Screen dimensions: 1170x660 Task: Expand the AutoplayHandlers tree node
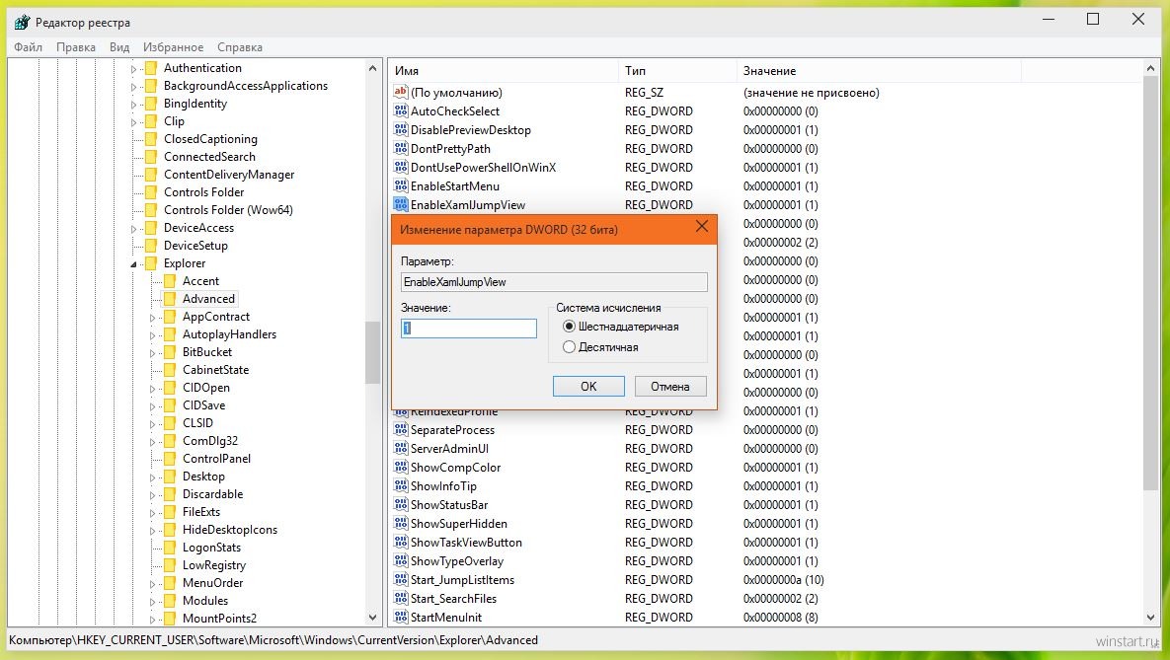(152, 334)
